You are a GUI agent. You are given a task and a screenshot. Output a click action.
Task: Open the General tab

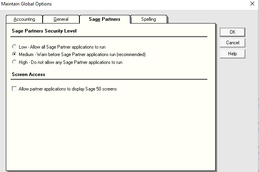[61, 19]
